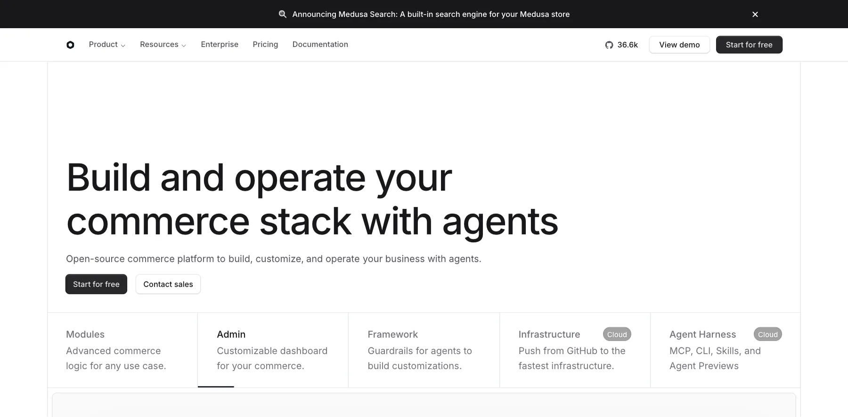Click the search icon in announcement banner
Image resolution: width=848 pixels, height=417 pixels.
[x=283, y=14]
